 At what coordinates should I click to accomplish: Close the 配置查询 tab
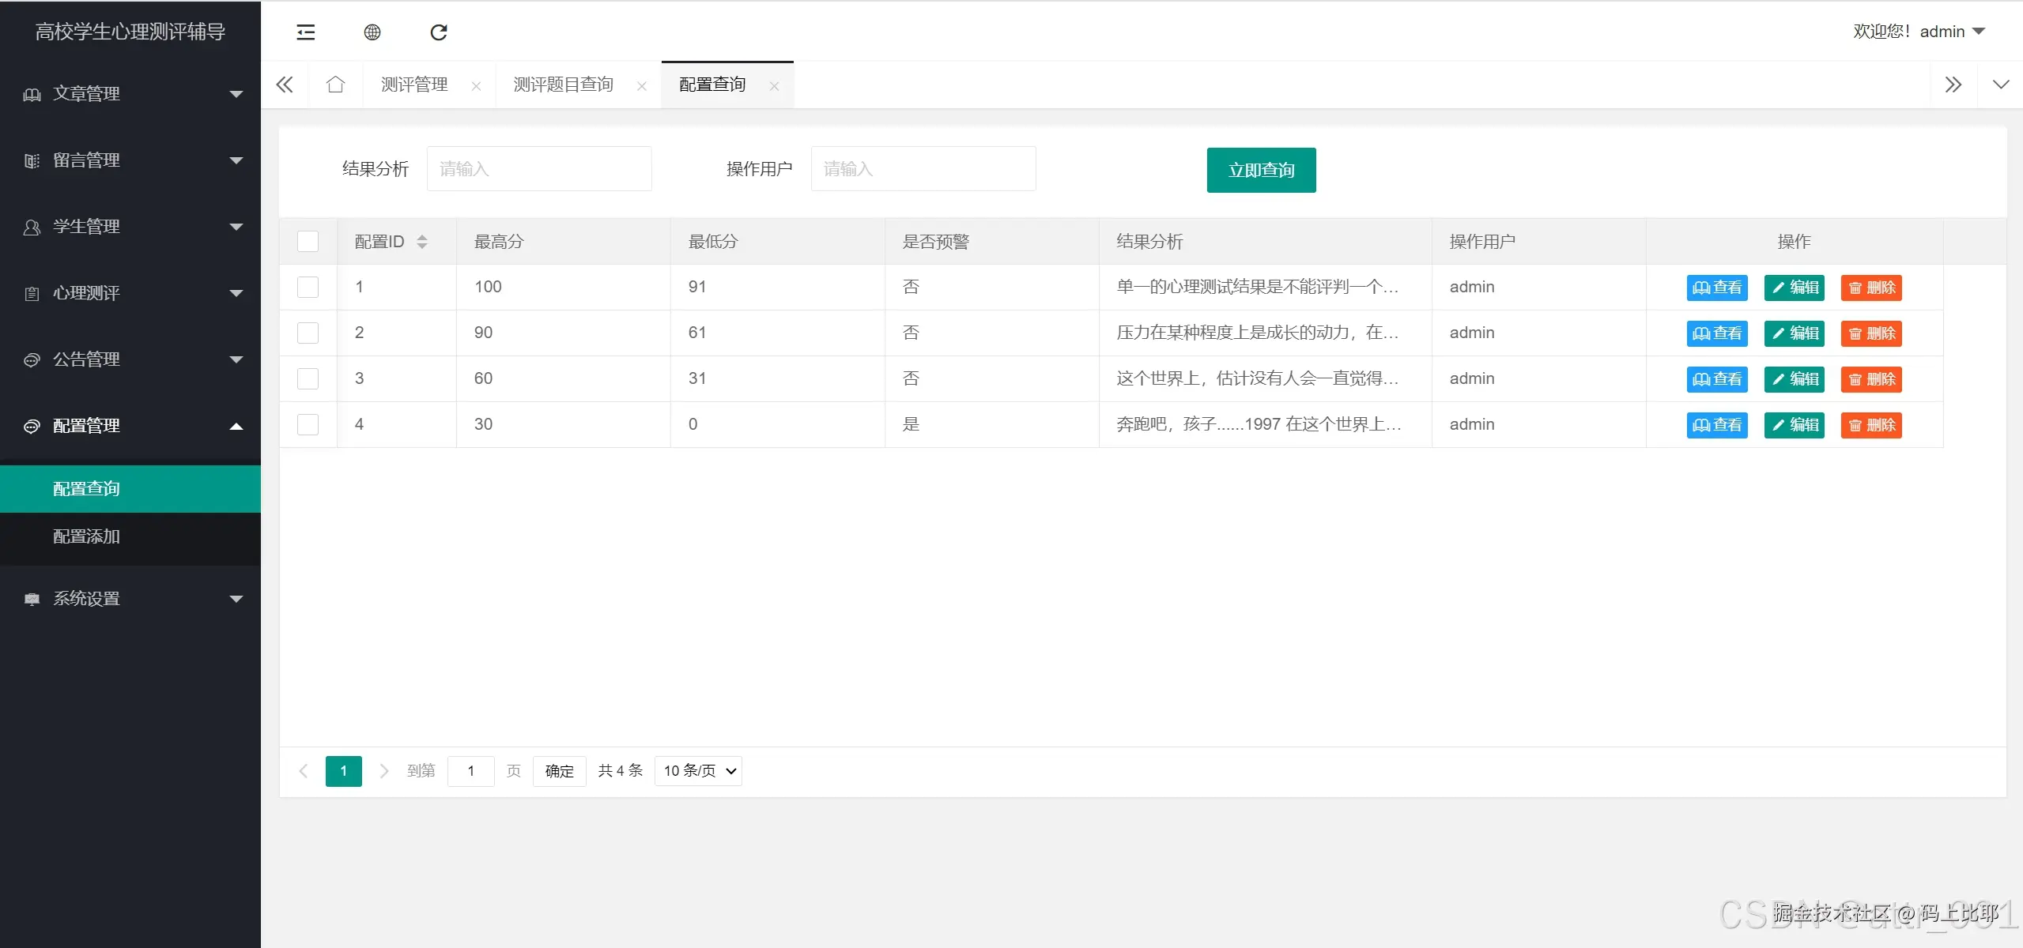pyautogui.click(x=775, y=87)
